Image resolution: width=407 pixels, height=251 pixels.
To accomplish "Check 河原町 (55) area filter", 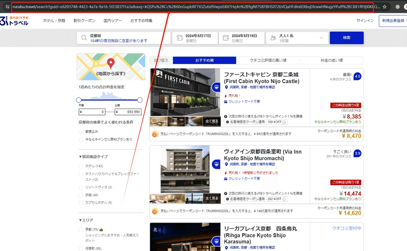I will tap(81, 248).
